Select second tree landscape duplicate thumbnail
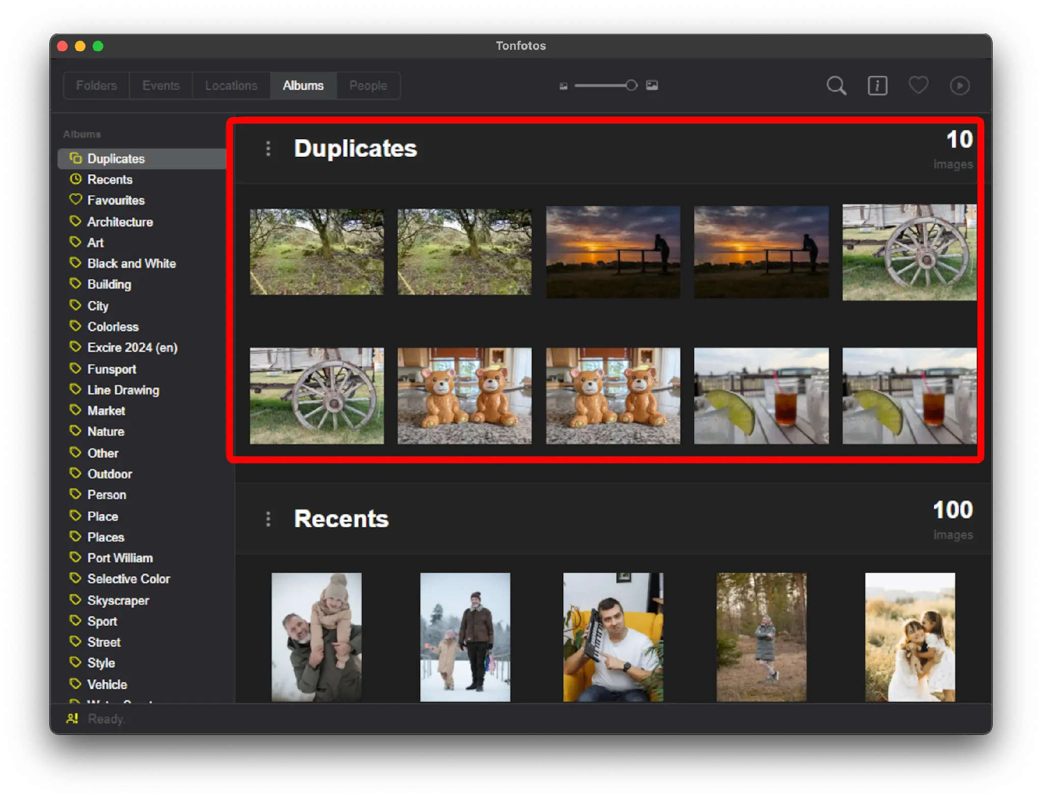 click(x=464, y=252)
